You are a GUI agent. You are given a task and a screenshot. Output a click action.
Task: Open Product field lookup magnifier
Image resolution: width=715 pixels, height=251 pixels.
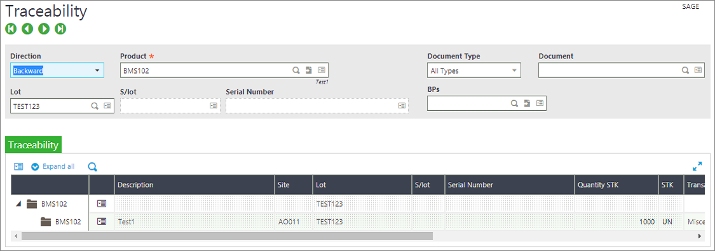point(296,70)
